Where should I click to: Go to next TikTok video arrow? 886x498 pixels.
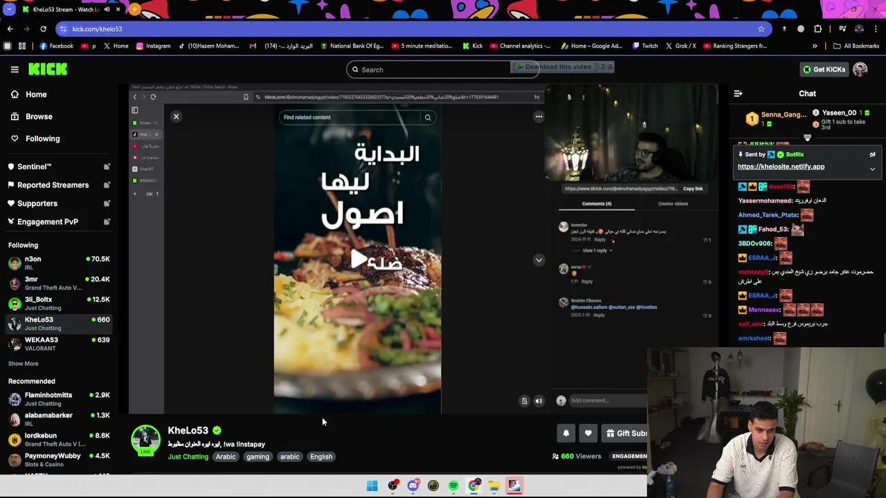point(539,260)
